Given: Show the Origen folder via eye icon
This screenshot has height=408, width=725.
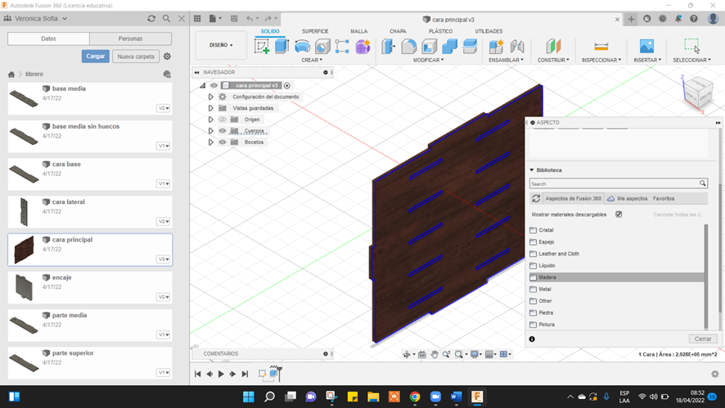Looking at the screenshot, I should pyautogui.click(x=223, y=120).
